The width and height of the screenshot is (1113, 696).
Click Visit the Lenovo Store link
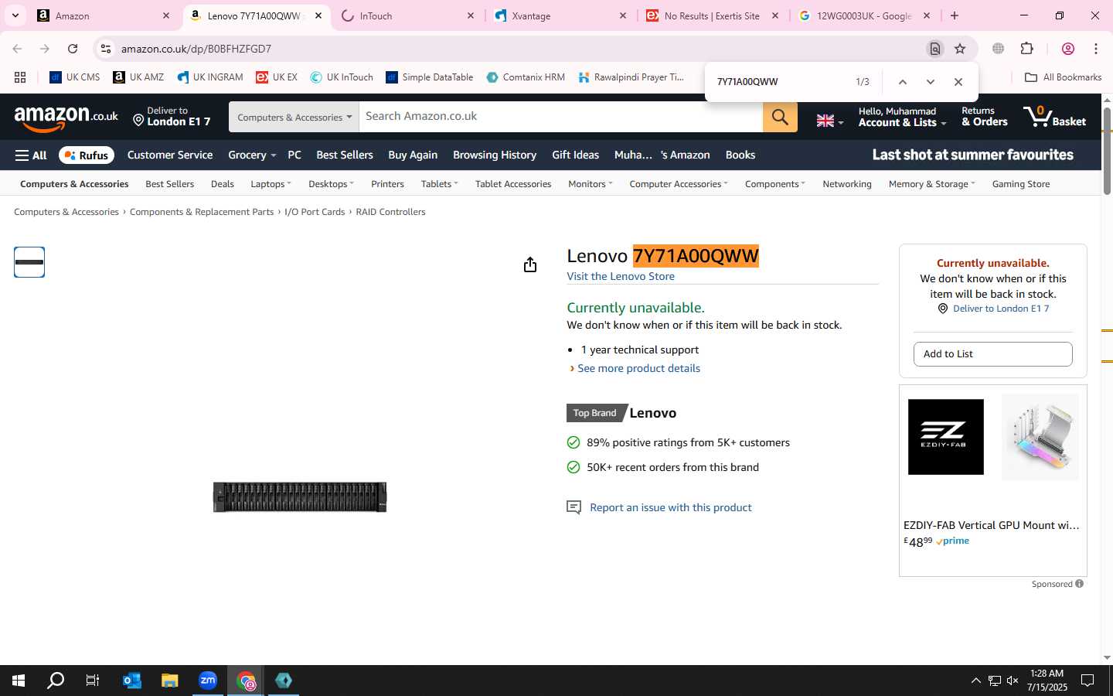point(621,276)
